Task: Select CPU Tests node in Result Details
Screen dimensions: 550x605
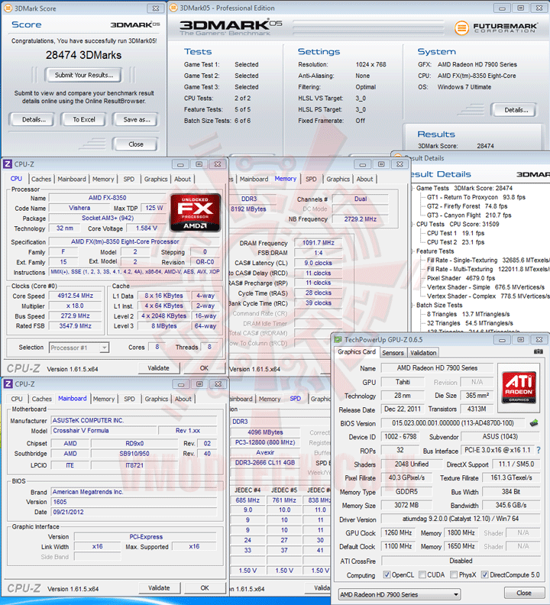Action: coord(430,224)
